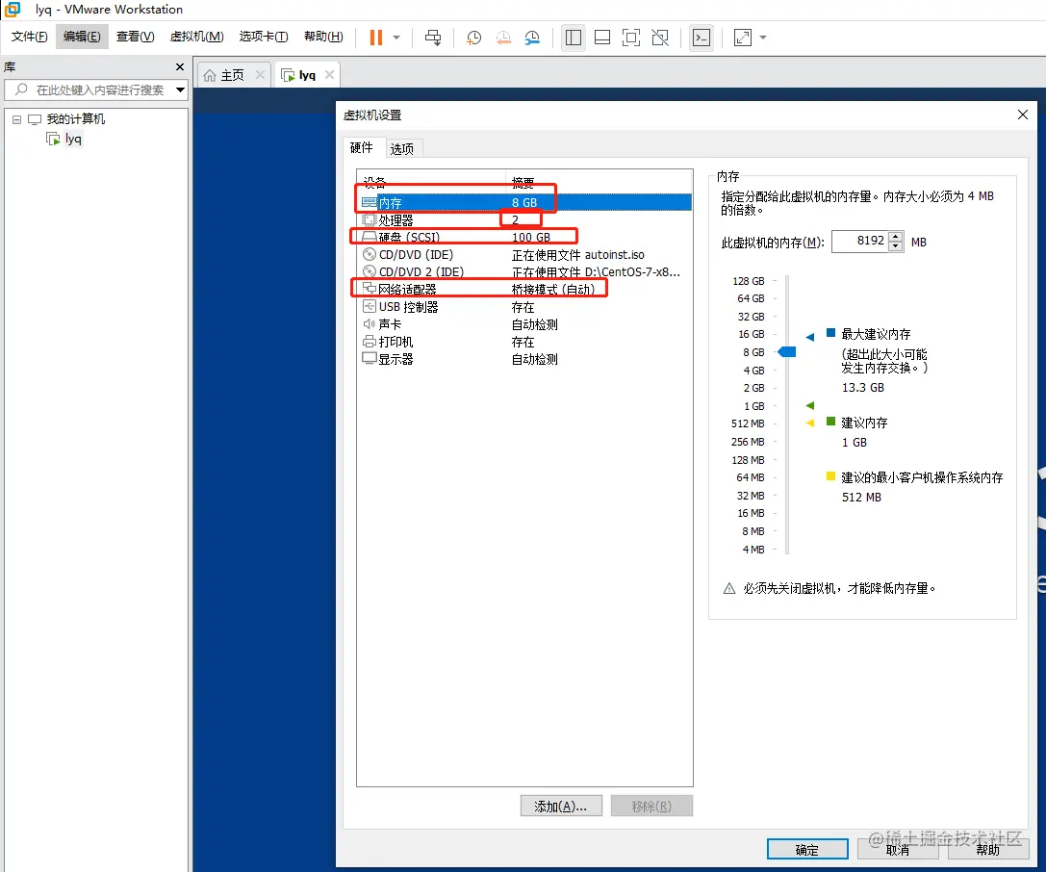Close the lyq tab
1046x872 pixels.
pyautogui.click(x=329, y=75)
